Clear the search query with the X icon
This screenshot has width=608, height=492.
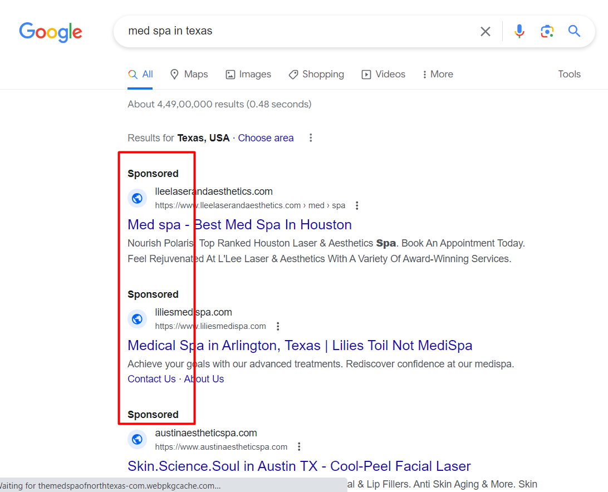pos(485,31)
